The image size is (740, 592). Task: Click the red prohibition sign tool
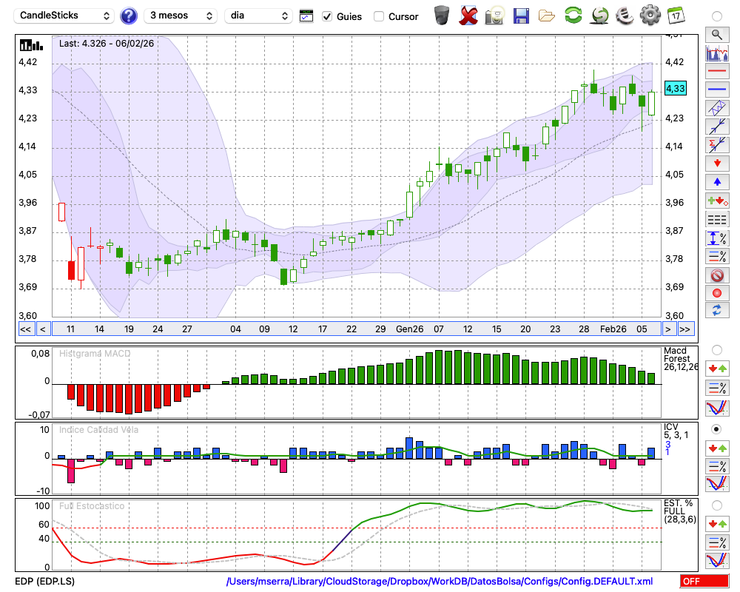[717, 275]
